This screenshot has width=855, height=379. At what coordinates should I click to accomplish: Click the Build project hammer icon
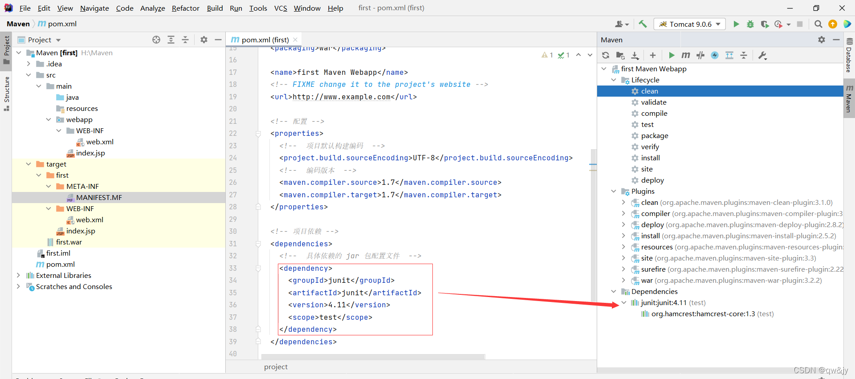coord(642,24)
